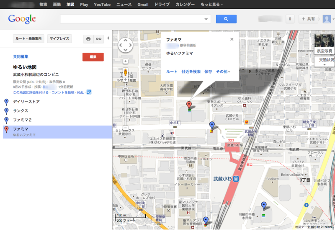Open the 共同編集 link
This screenshot has width=335, height=234.
coord(21,57)
